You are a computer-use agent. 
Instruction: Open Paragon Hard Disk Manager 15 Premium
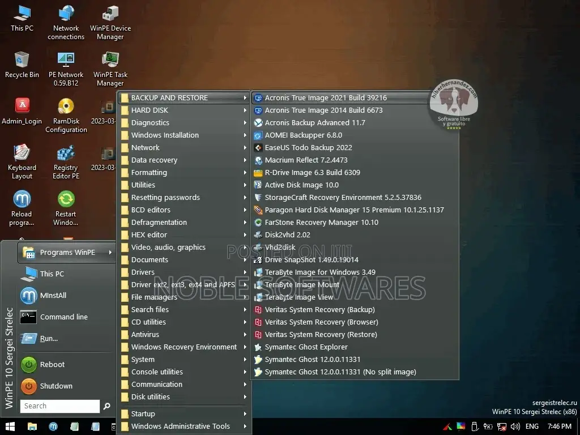point(355,210)
